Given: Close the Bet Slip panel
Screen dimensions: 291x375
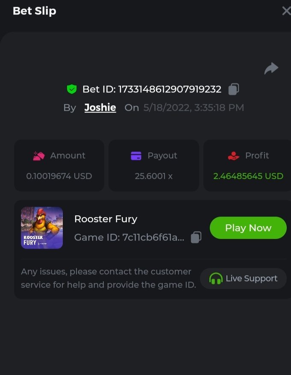Looking at the screenshot, I should click(286, 11).
